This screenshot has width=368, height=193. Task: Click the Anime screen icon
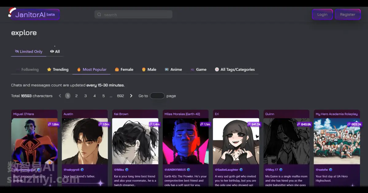[x=167, y=70]
